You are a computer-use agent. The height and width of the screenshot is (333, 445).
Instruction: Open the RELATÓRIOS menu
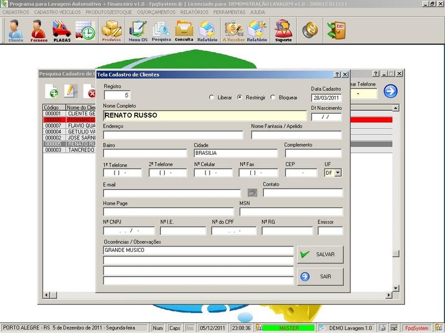tap(195, 12)
